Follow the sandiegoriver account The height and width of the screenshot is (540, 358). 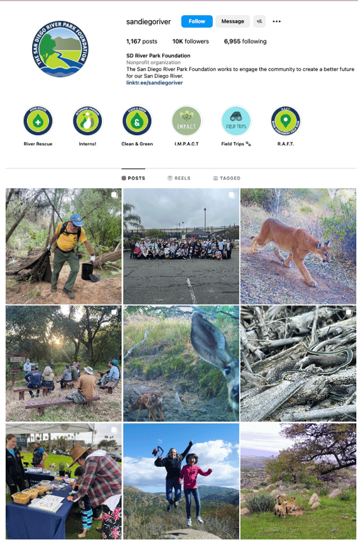[197, 21]
